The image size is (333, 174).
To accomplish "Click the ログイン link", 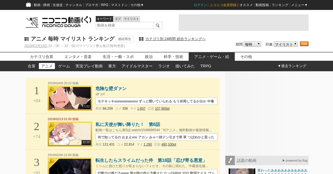I will (200, 5).
